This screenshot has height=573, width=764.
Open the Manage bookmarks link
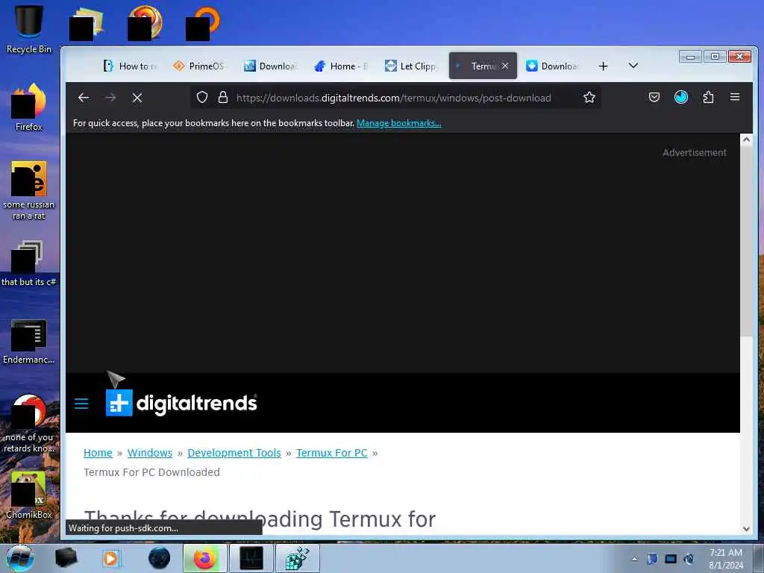coord(398,123)
